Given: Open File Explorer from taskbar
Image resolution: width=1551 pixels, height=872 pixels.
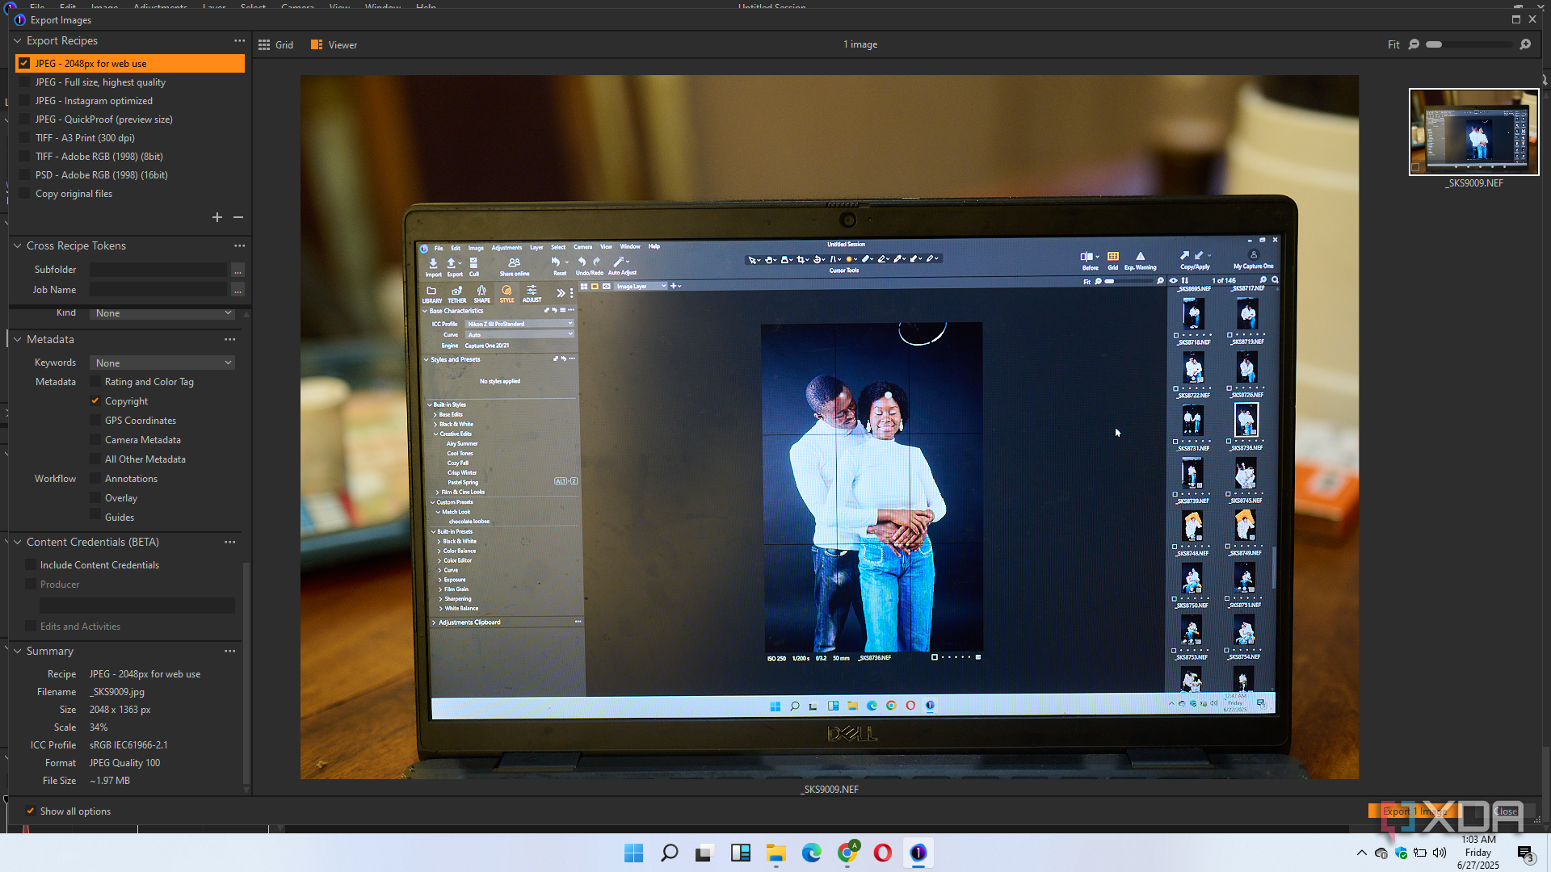Looking at the screenshot, I should 776,853.
